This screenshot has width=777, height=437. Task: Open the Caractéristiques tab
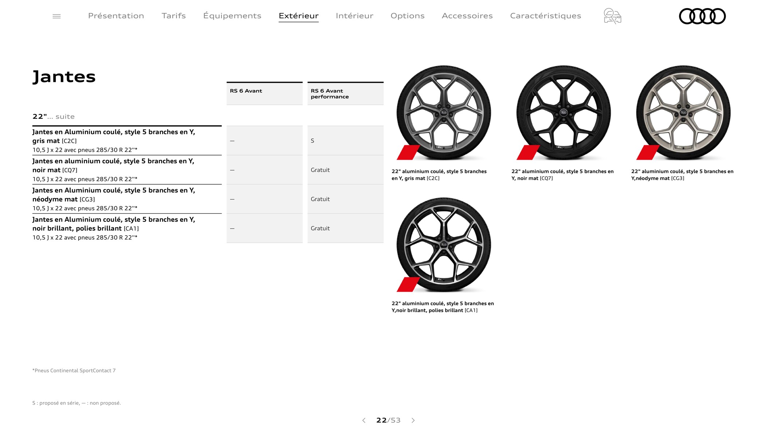point(545,16)
